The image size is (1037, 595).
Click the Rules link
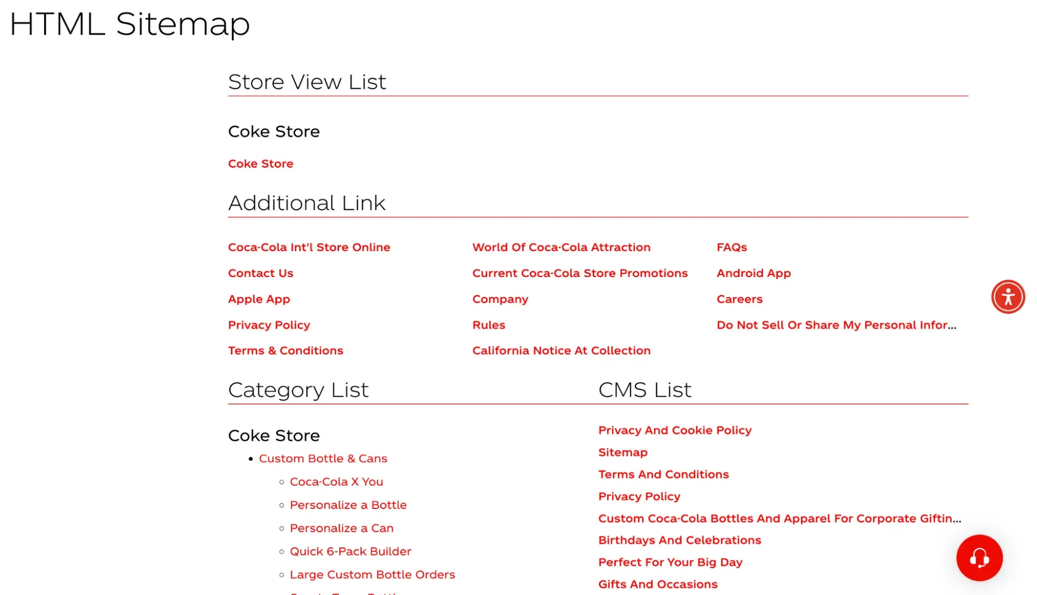tap(488, 325)
